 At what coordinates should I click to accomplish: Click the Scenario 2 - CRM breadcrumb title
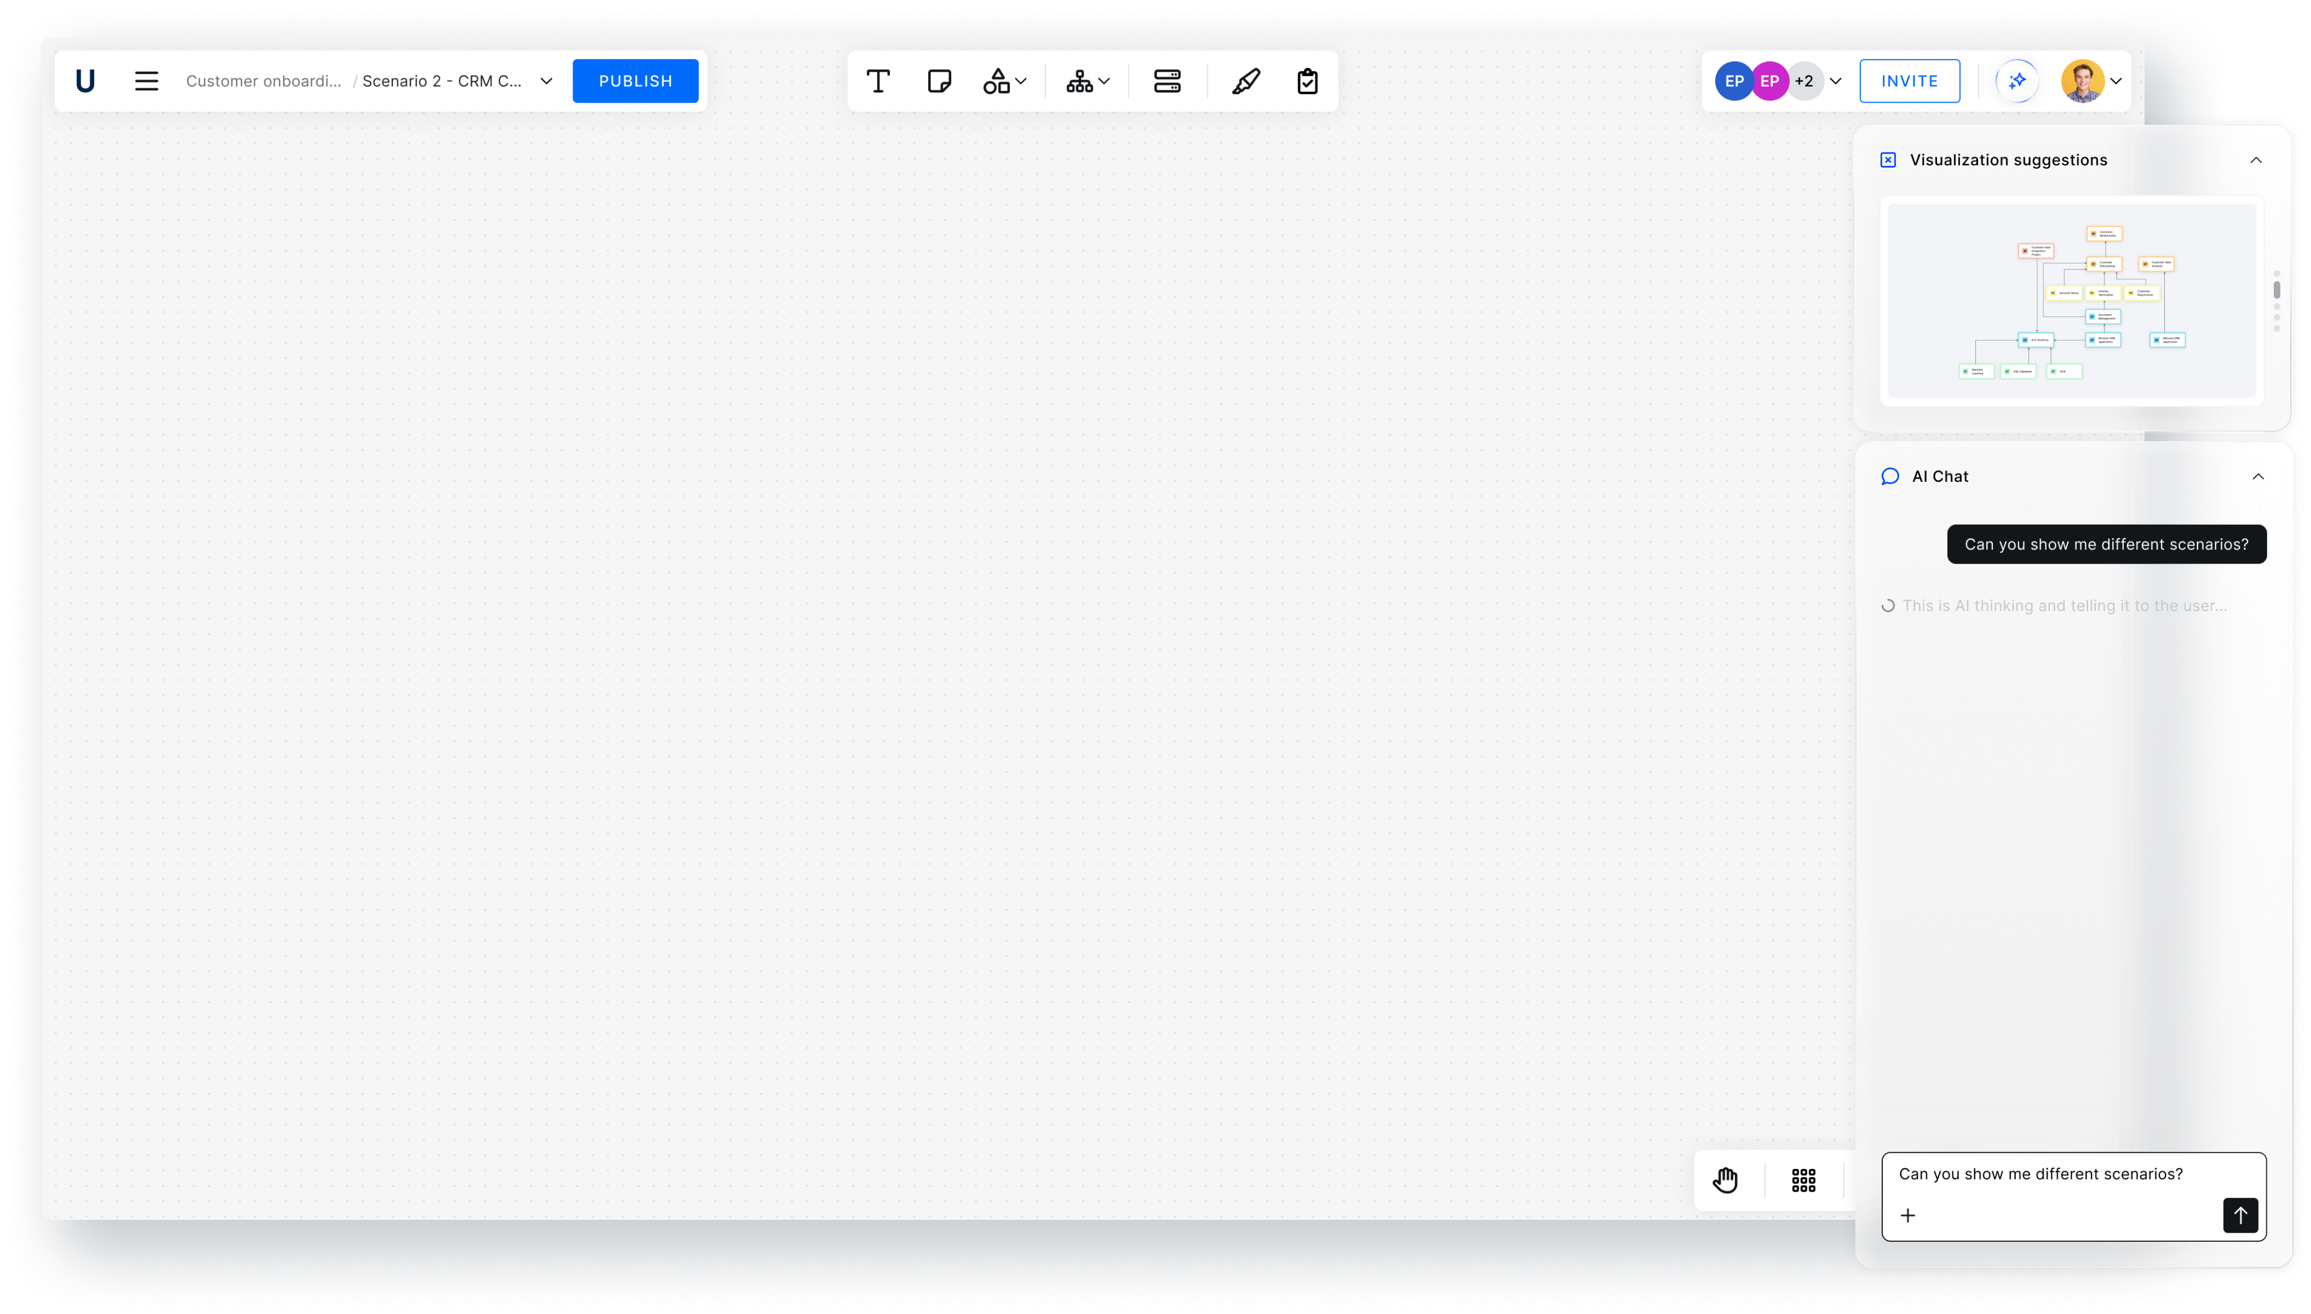click(x=441, y=81)
